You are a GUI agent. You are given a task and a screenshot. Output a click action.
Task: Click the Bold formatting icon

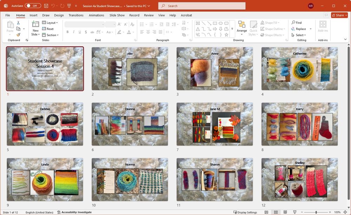tap(67, 32)
